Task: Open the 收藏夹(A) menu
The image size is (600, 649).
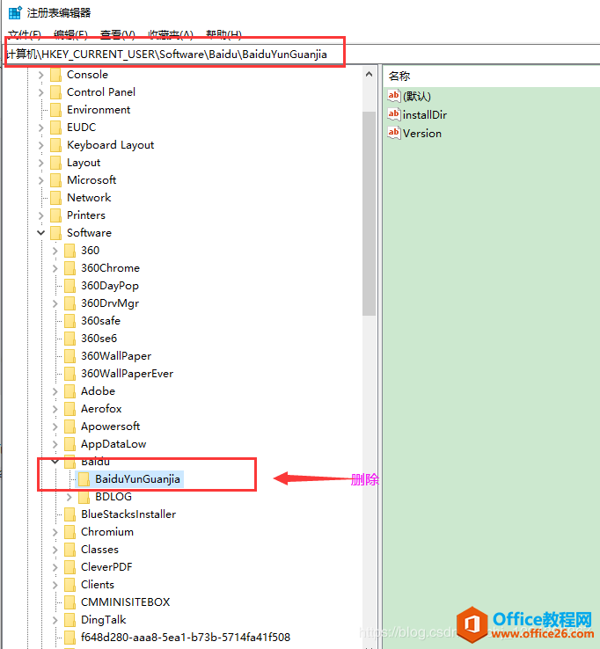Action: pyautogui.click(x=171, y=34)
